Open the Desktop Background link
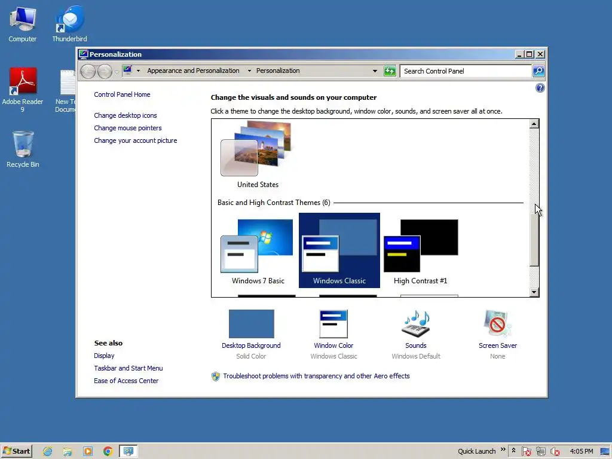This screenshot has width=612, height=459. click(251, 345)
